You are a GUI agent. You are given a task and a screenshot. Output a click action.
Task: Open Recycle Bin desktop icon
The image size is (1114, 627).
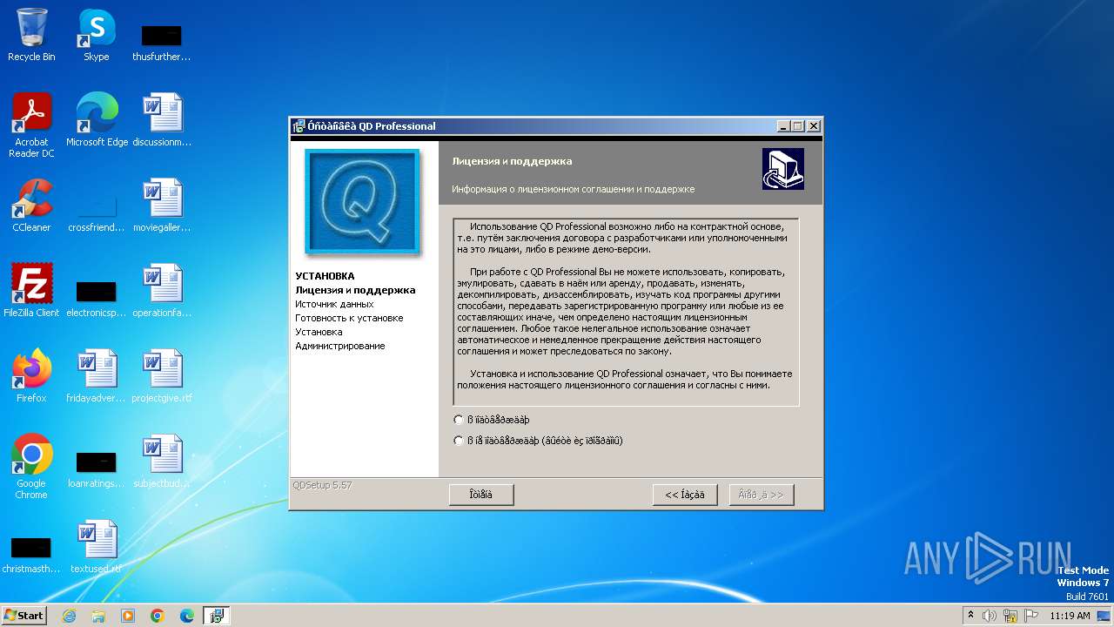coord(31,35)
